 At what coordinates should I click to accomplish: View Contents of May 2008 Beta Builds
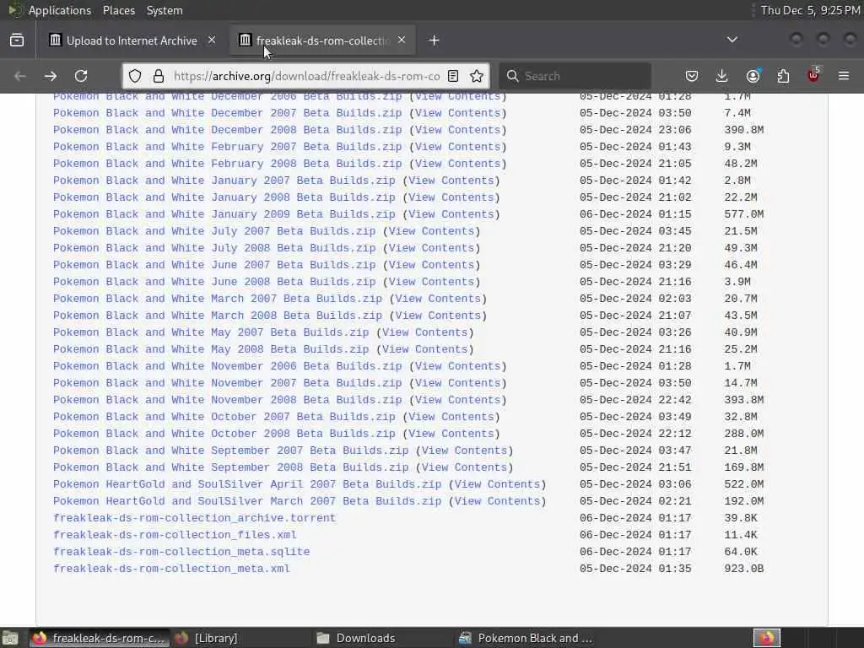pyautogui.click(x=425, y=349)
